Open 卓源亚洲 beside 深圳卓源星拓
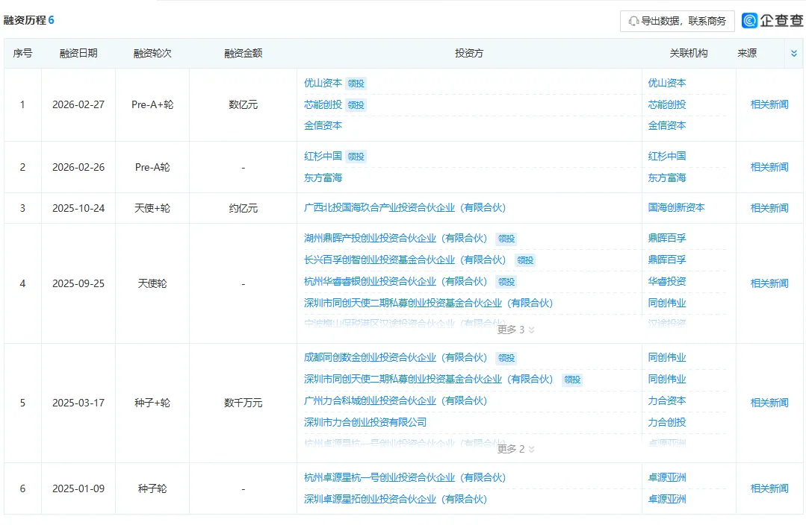 667,500
